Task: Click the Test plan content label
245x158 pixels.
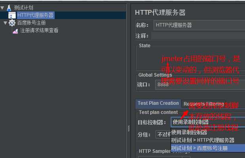Action: pos(158,112)
